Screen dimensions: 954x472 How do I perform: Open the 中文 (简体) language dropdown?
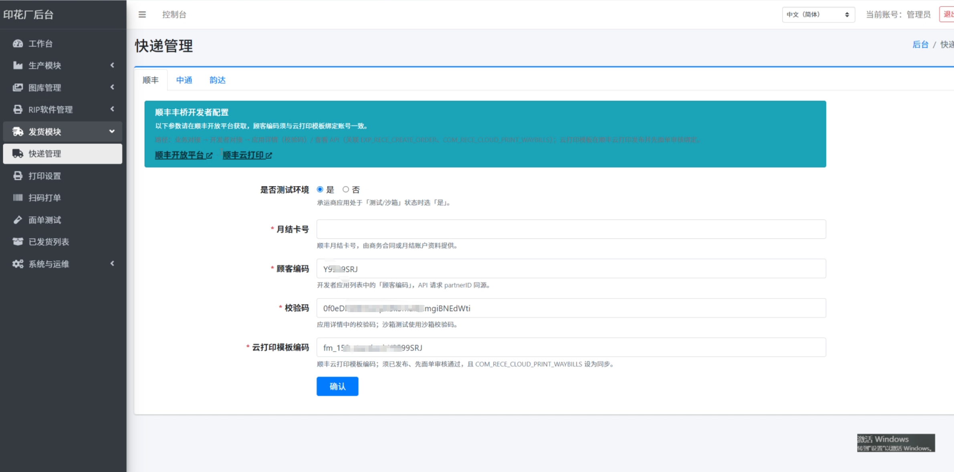pos(818,15)
